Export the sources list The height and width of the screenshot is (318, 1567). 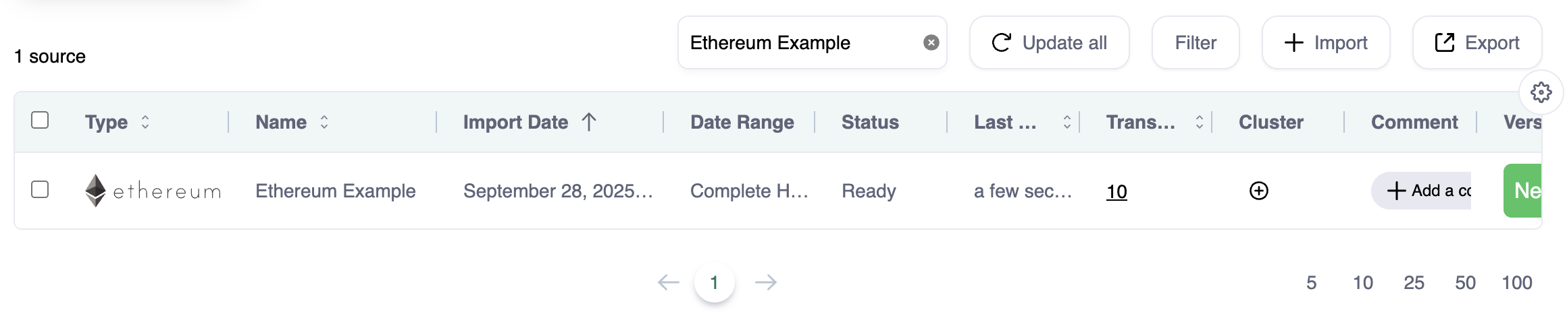click(x=1476, y=43)
